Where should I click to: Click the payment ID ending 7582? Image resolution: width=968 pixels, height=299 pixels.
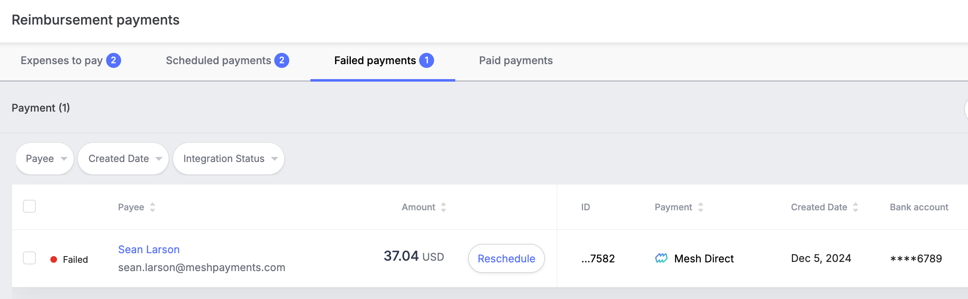tap(598, 259)
